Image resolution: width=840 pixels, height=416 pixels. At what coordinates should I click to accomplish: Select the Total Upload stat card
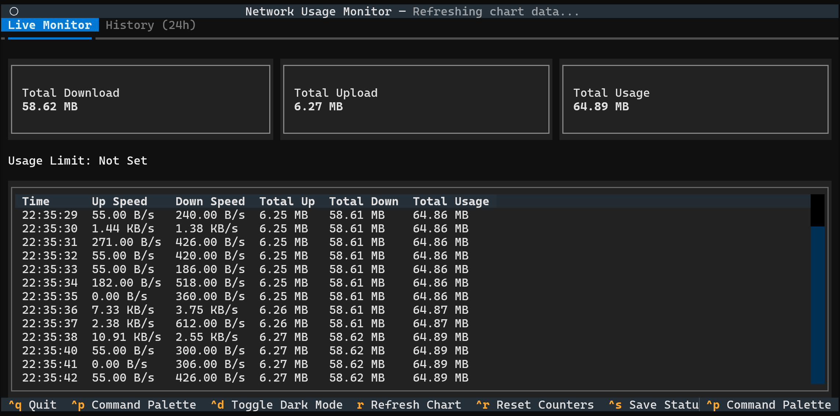coord(417,99)
